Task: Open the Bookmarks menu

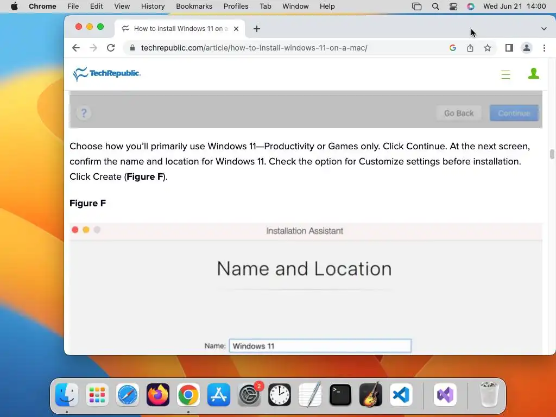Action: (x=194, y=7)
